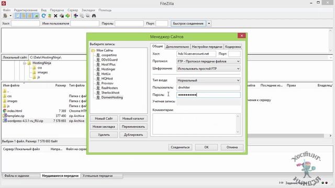The height and width of the screenshot is (188, 335).
Task: Open Site Manager from the toolbar icon
Action: coord(5,16)
